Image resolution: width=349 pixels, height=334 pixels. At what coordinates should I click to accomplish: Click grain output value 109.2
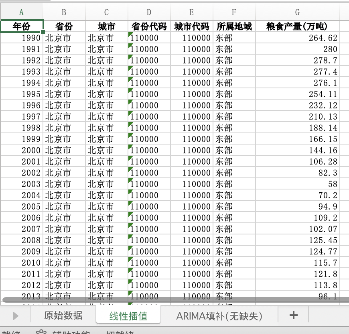298,218
